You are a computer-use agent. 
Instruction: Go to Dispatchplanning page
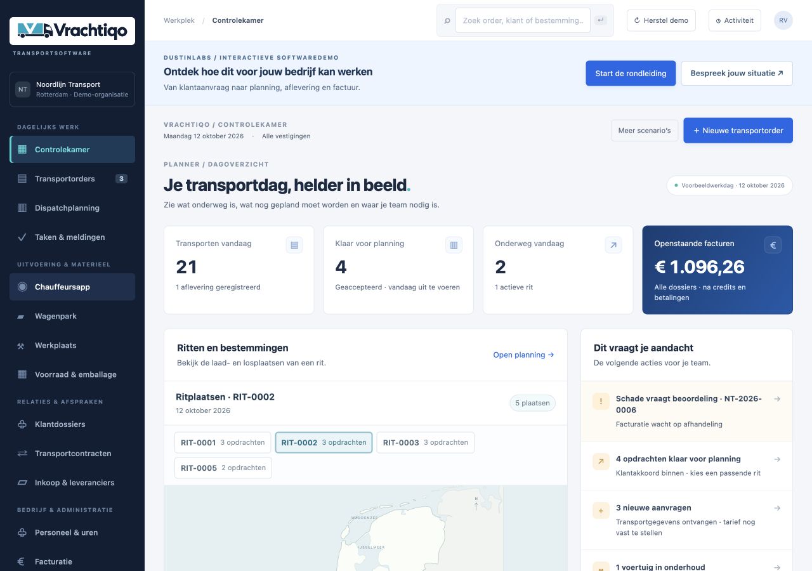tap(72, 208)
